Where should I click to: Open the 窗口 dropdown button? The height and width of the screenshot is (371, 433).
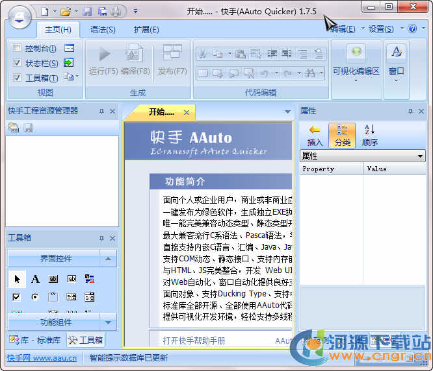pyautogui.click(x=397, y=64)
